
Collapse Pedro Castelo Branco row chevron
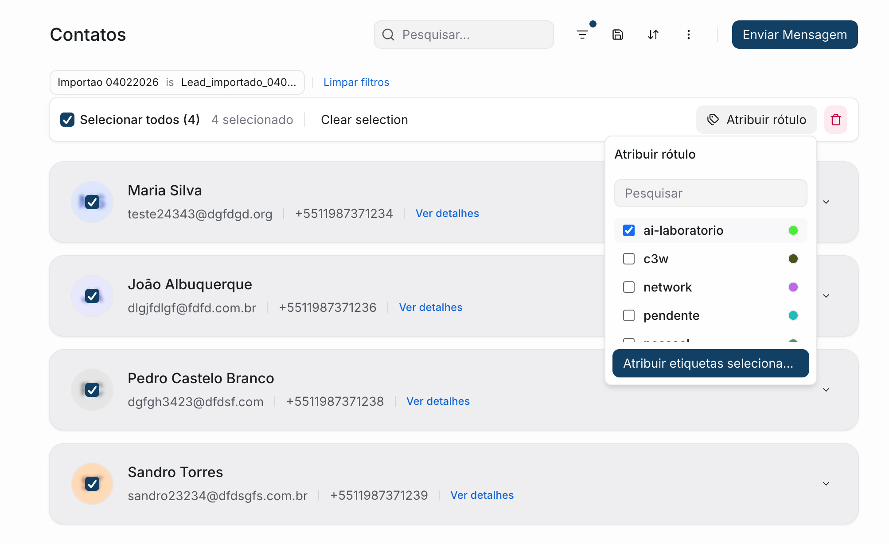(x=826, y=390)
